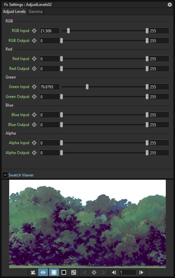Switch to the Gamma tab
Screen dimensions: 175x278
[x=36, y=12]
